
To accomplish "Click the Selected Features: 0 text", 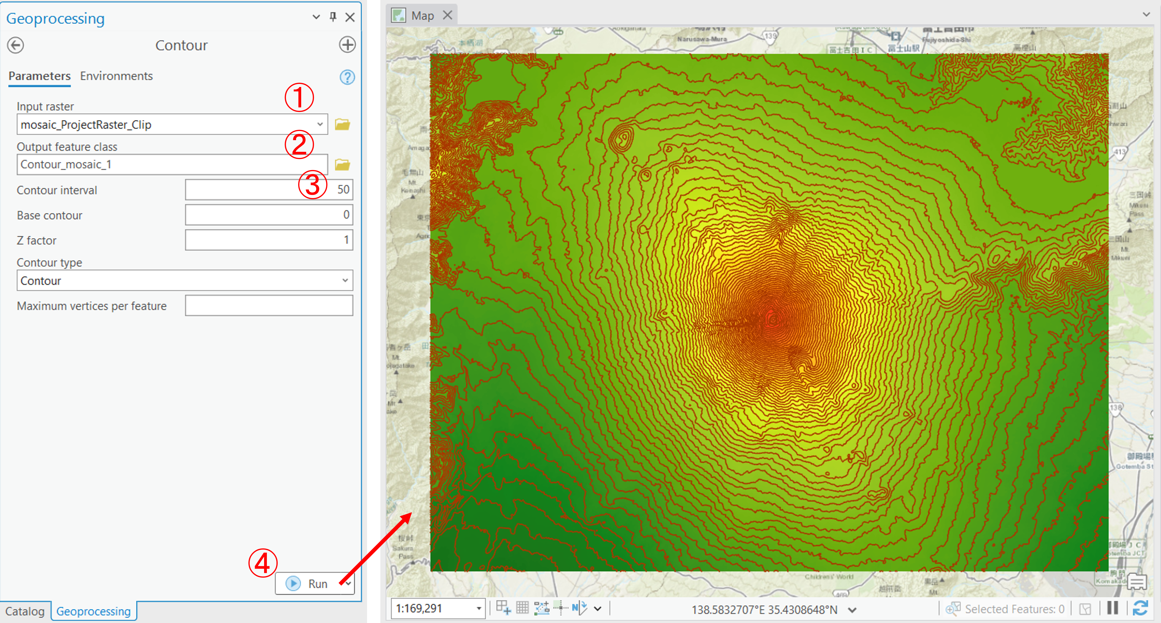I will 1015,609.
